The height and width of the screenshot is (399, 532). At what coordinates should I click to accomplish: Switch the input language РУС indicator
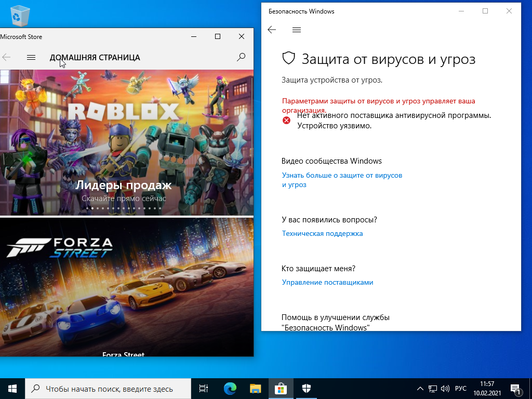(x=461, y=389)
